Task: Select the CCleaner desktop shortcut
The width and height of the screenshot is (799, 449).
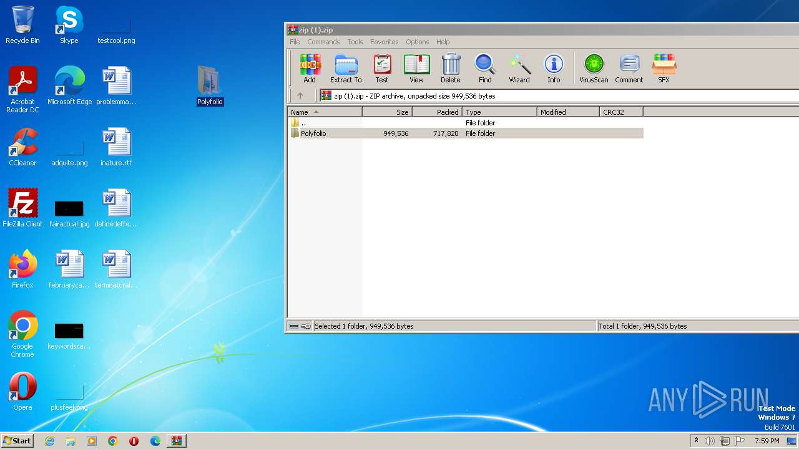Action: click(x=22, y=147)
